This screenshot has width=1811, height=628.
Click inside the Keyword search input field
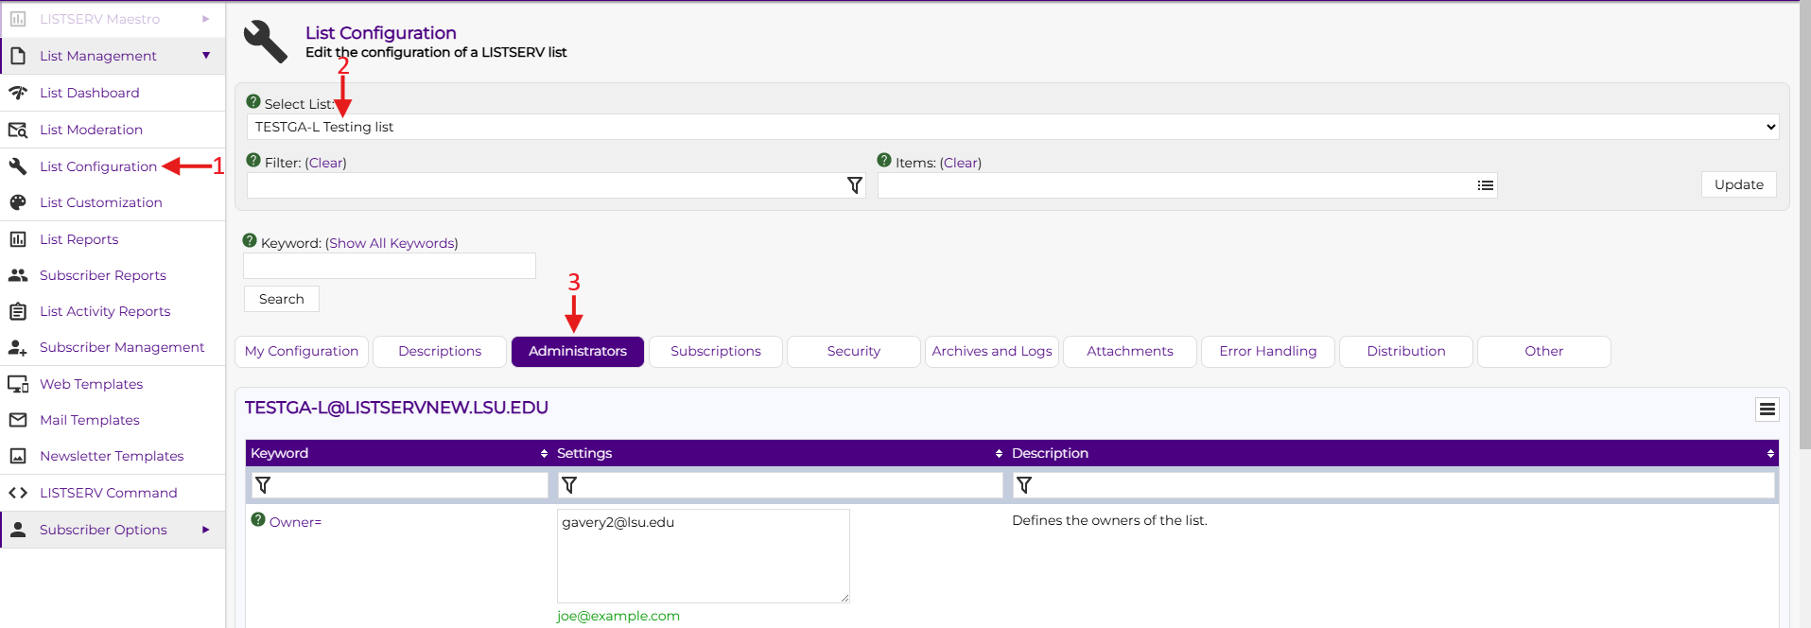click(389, 266)
